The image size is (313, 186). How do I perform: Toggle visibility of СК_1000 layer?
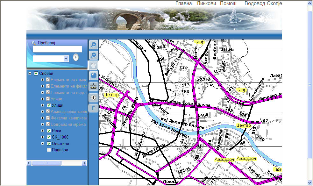[x=48, y=137]
